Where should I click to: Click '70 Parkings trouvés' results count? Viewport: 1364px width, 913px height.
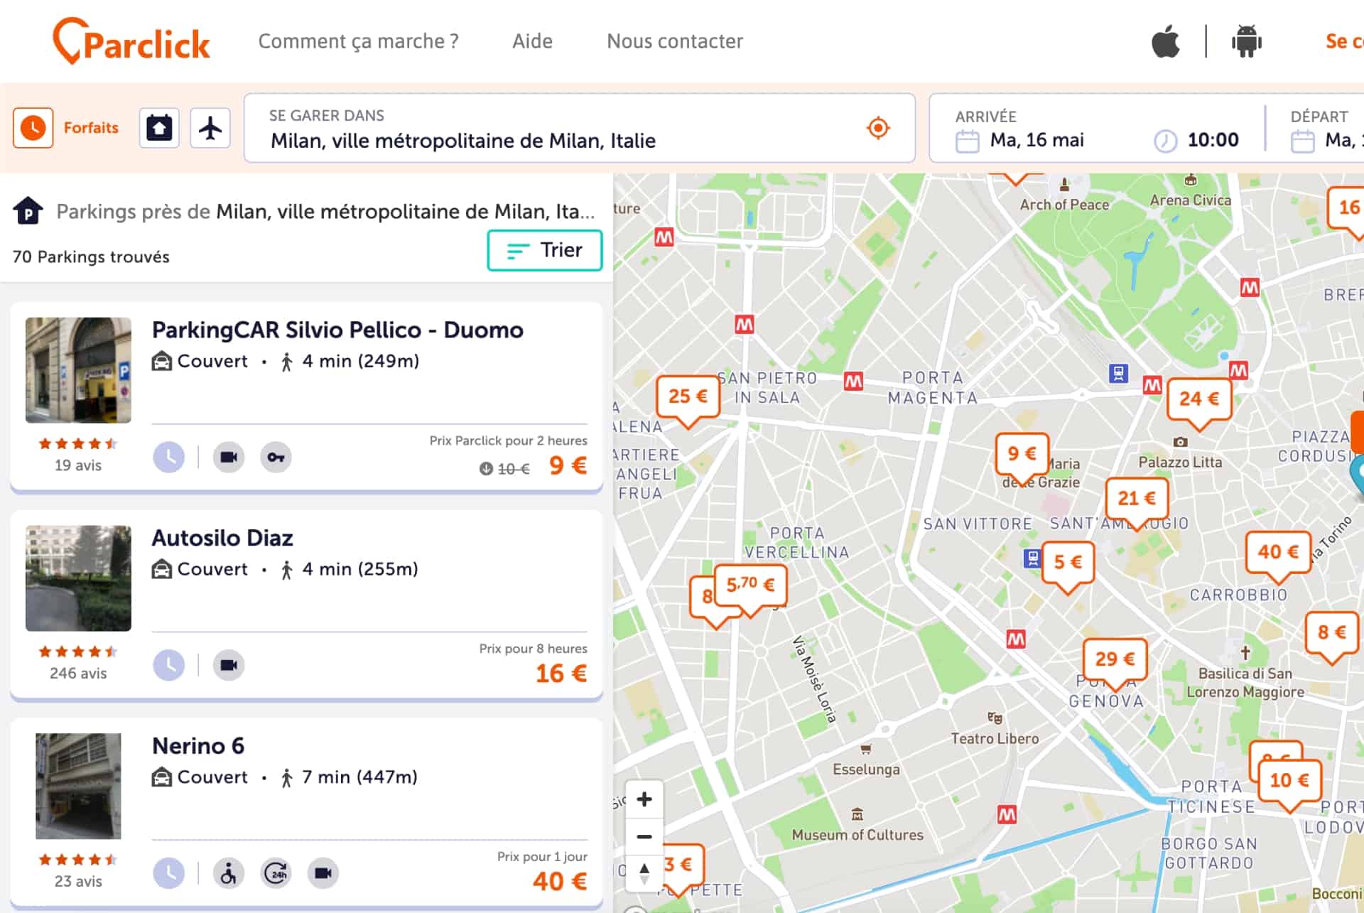[x=91, y=256]
